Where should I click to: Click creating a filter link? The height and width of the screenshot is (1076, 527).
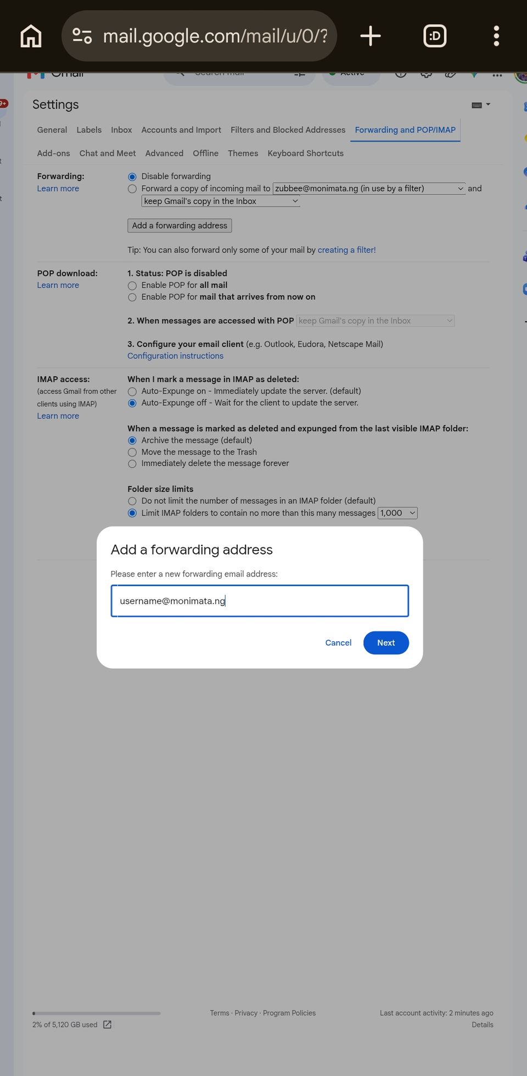coord(347,250)
